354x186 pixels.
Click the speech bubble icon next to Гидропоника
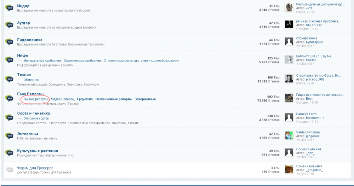pos(9,42)
